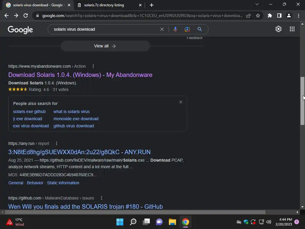
Task: Click the any.run result URL breadcrumb
Action: click(x=29, y=143)
